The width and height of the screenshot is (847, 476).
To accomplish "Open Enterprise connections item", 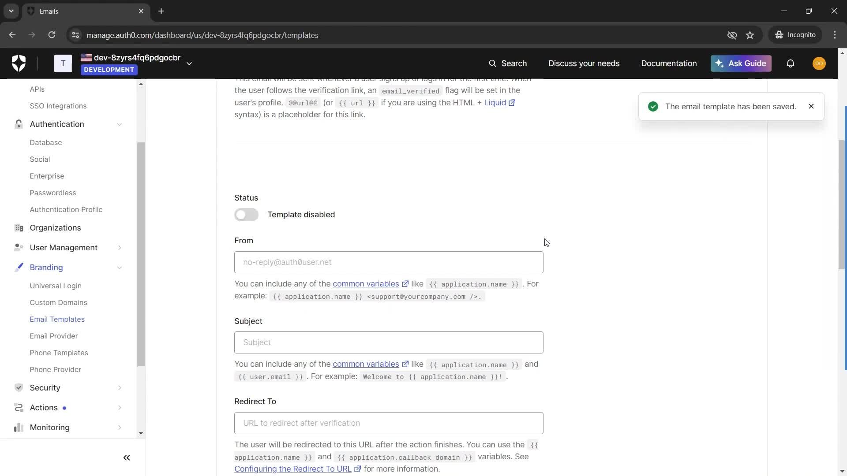I will tap(47, 176).
